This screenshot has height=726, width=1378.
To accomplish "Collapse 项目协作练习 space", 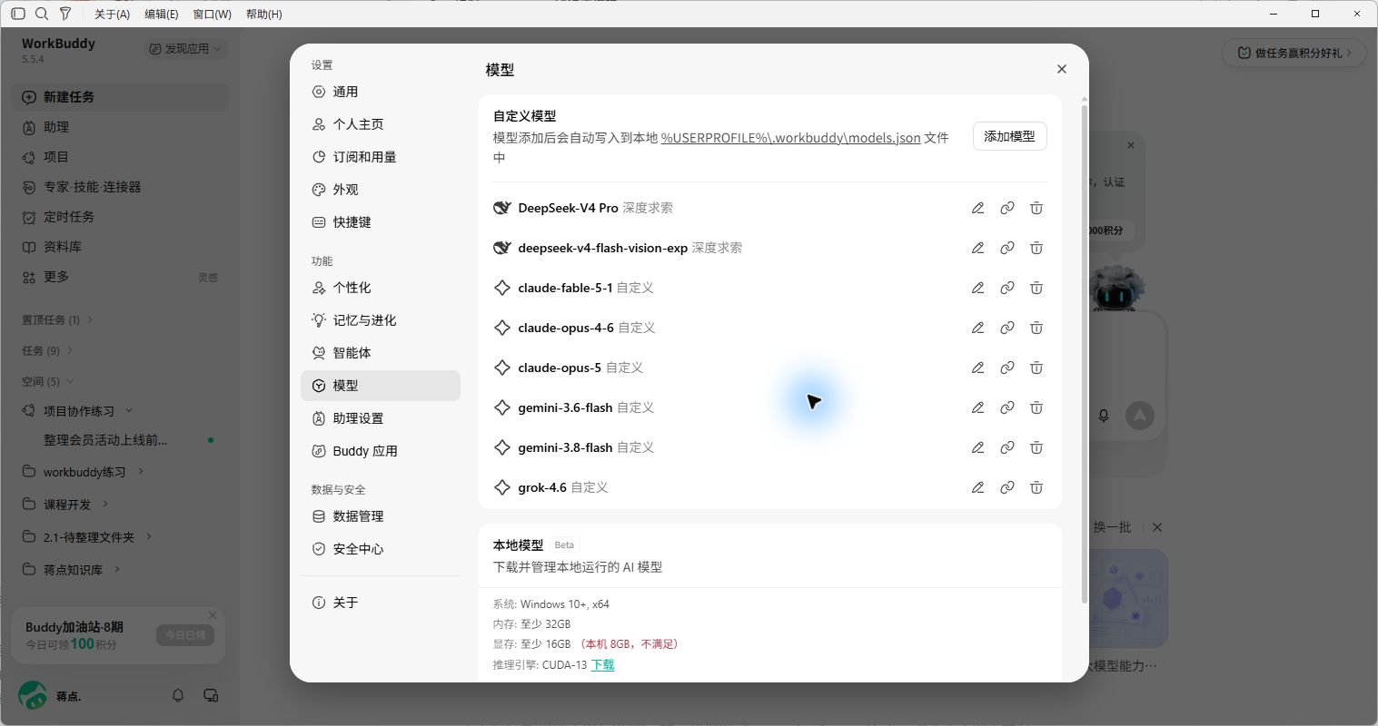I will [x=129, y=410].
